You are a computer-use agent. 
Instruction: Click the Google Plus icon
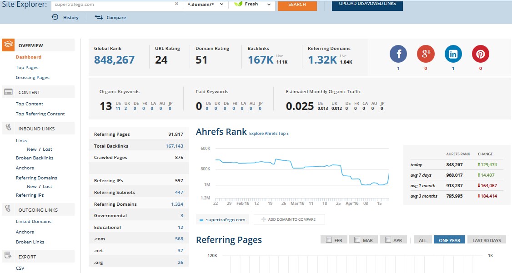[426, 54]
